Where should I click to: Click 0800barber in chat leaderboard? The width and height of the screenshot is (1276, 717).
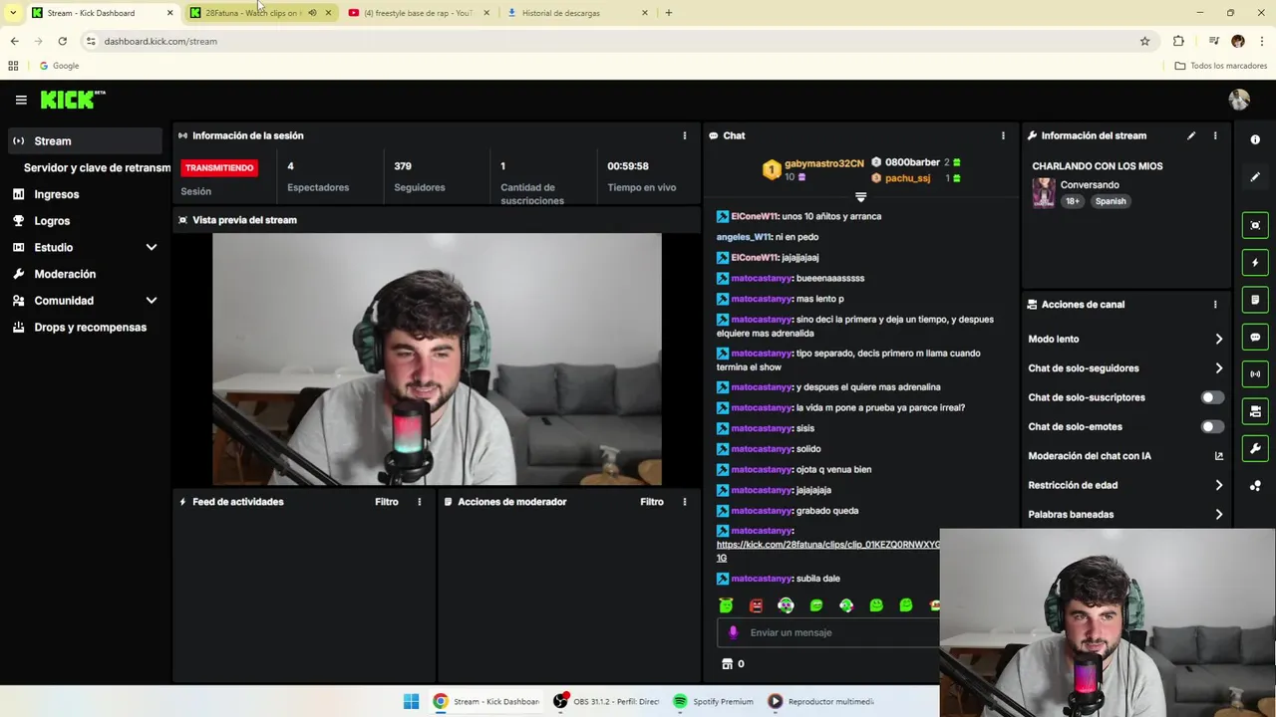[912, 162]
